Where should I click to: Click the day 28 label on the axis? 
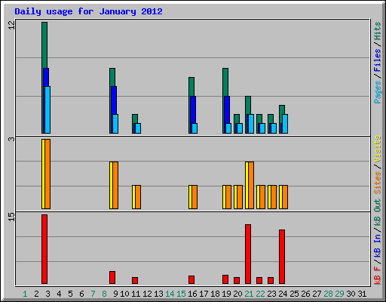[328, 294]
